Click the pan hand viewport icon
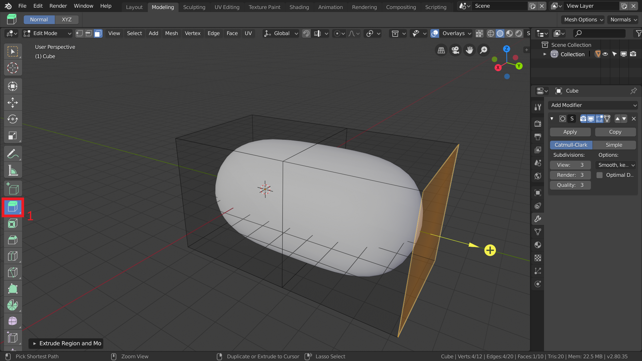The height and width of the screenshot is (361, 642). pyautogui.click(x=469, y=50)
